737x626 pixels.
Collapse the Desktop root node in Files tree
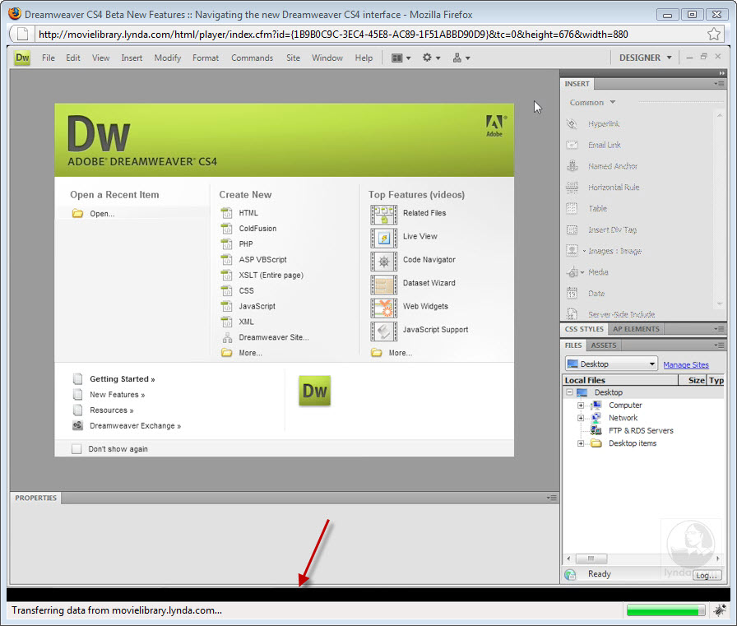coord(569,392)
